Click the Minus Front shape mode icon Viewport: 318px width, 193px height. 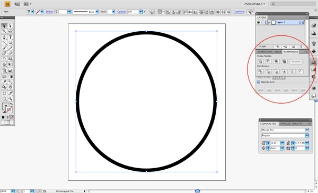(268, 61)
